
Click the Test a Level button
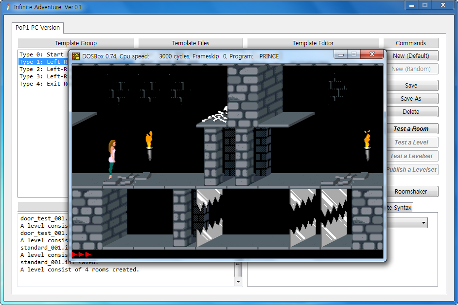411,143
